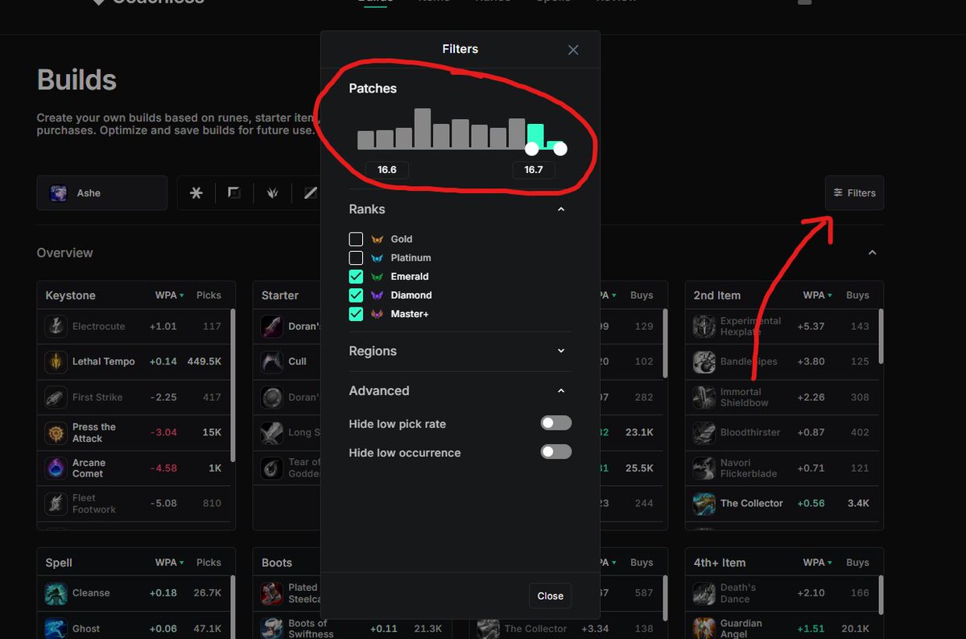966x639 pixels.
Task: Click the Lethal Tempo rune icon
Action: pos(56,361)
